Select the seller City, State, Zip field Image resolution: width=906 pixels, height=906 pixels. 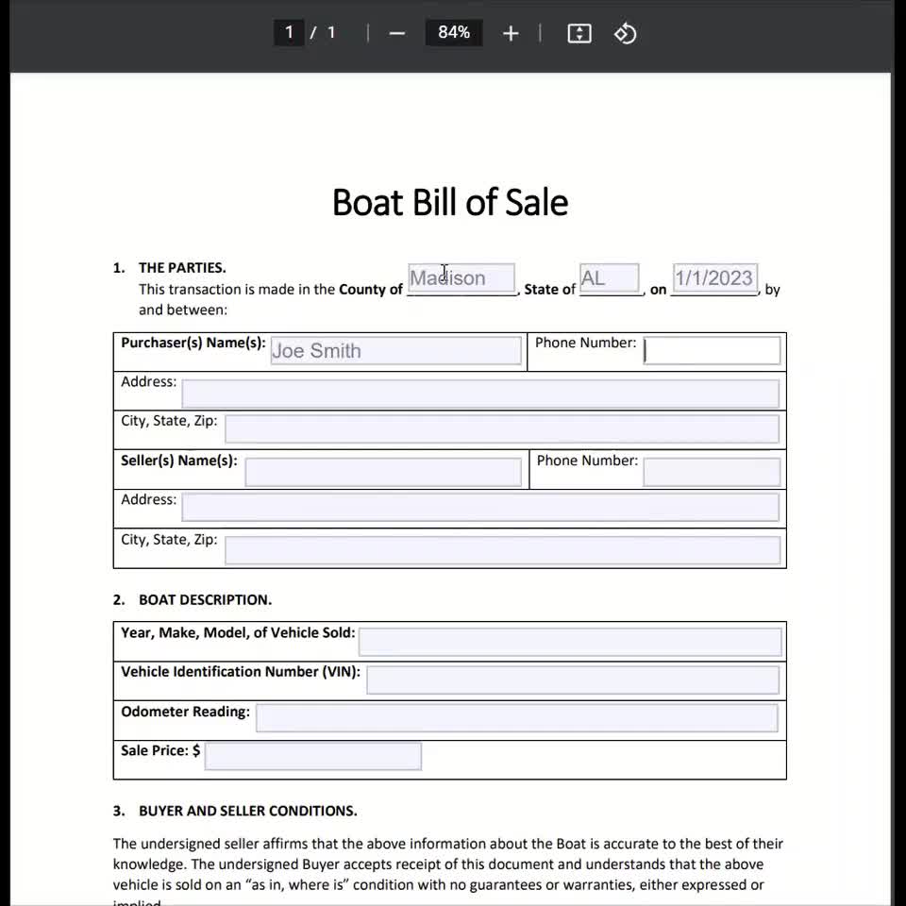tap(502, 550)
